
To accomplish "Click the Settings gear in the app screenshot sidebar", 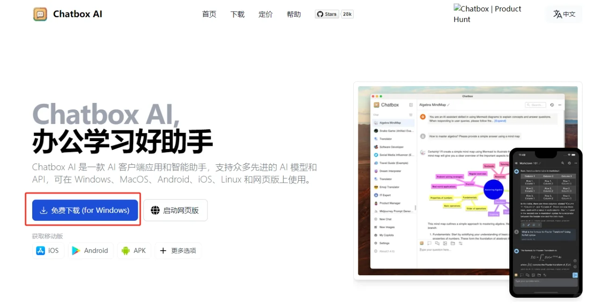I will (375, 243).
